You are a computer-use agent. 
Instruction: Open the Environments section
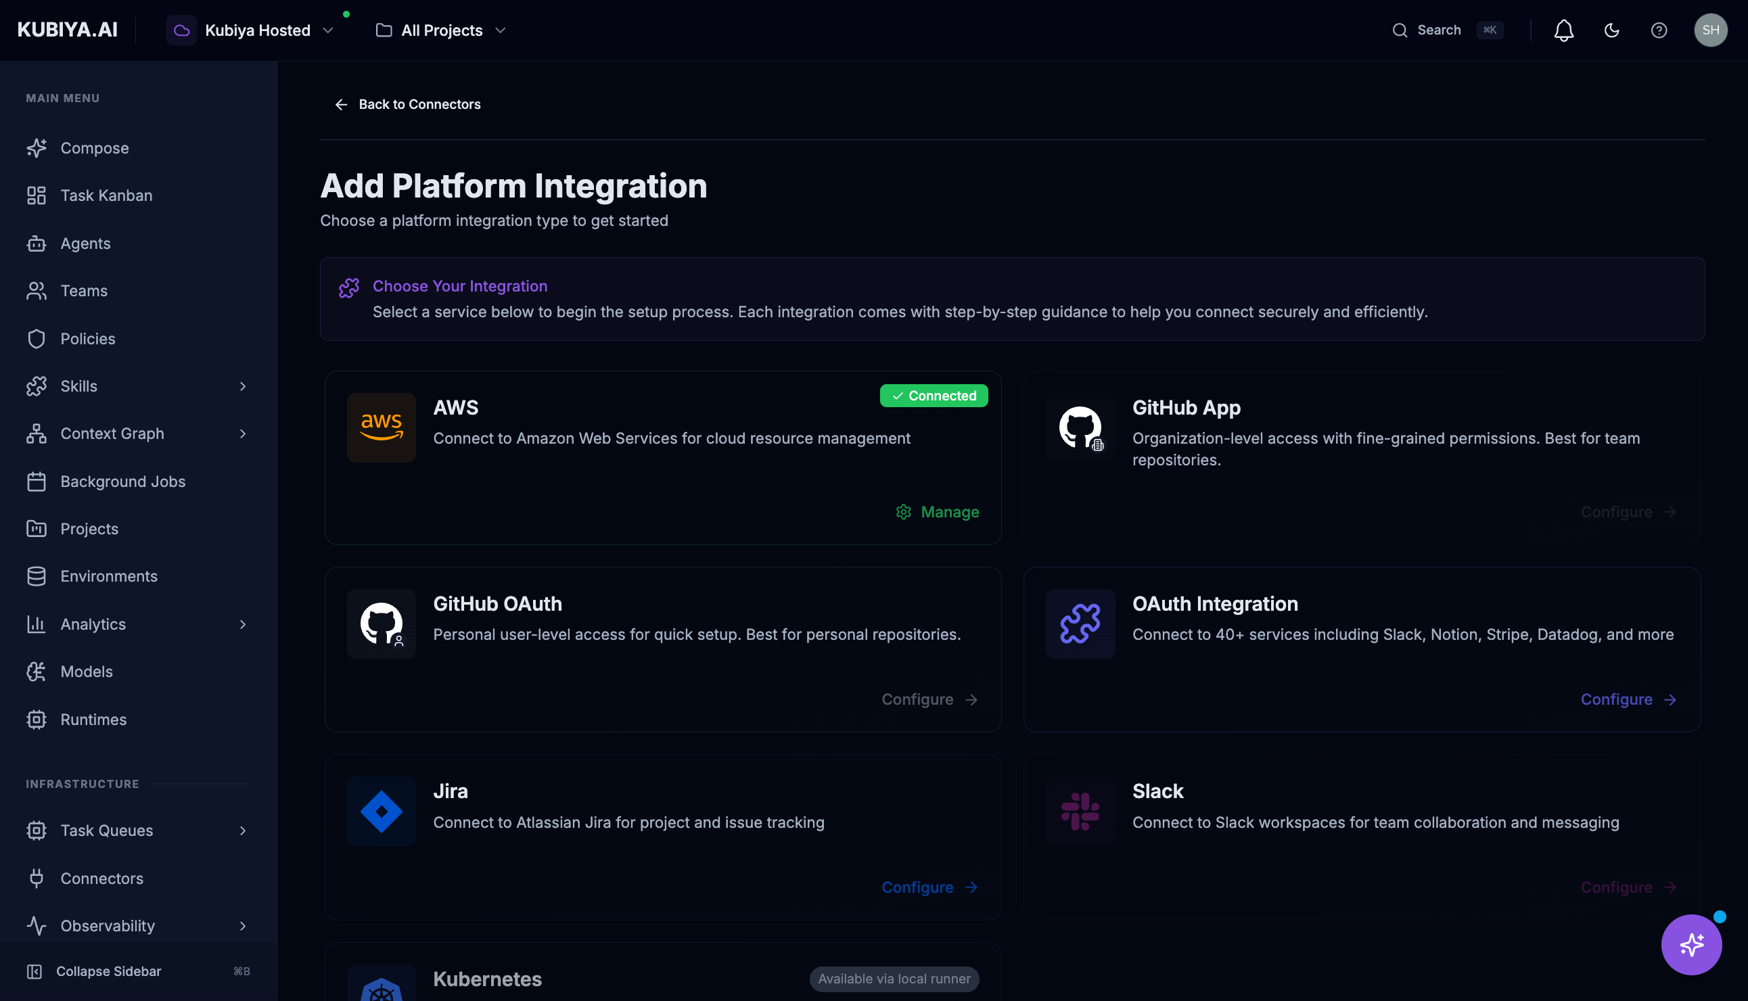(x=109, y=576)
